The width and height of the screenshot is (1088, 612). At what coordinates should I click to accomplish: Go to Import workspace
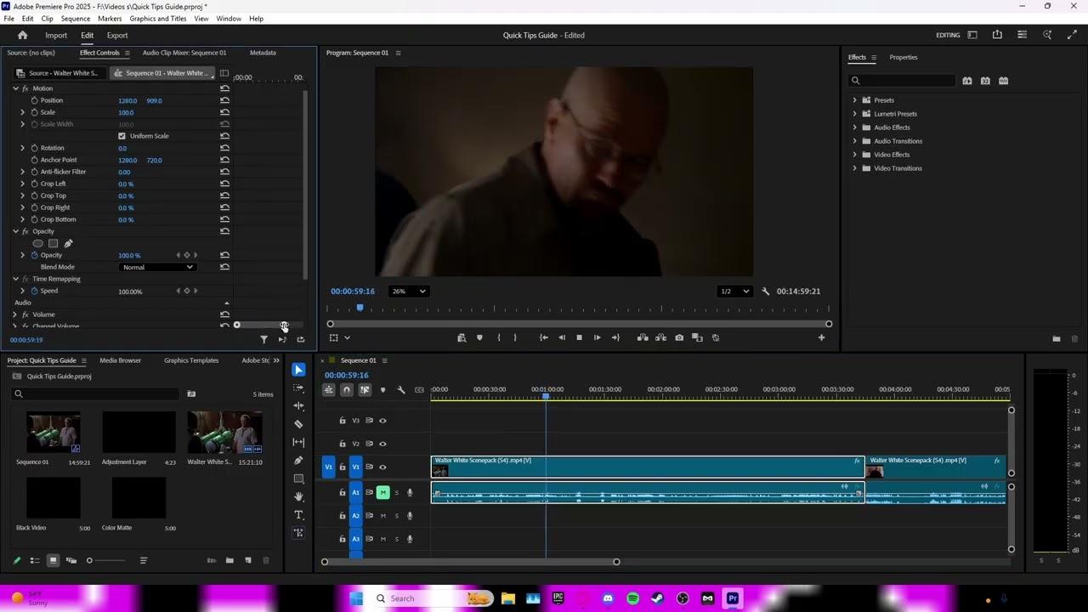tap(56, 36)
